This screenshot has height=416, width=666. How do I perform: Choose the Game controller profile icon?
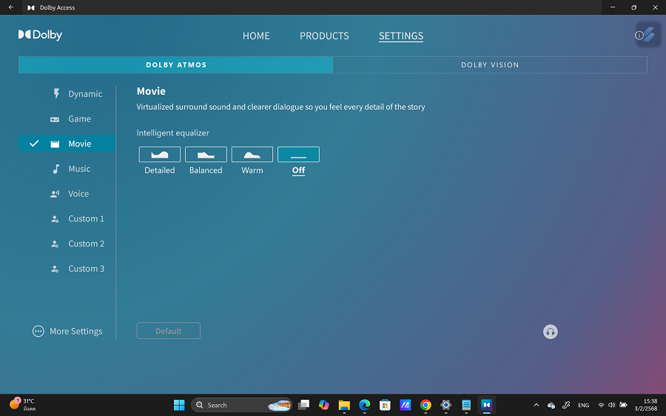(x=55, y=119)
